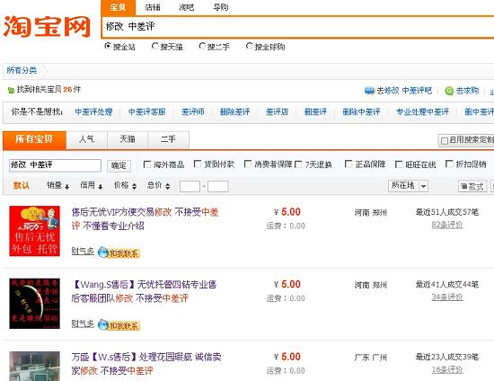This screenshot has height=381, width=494.
Task: Click the minimum price field
Action: (190, 186)
